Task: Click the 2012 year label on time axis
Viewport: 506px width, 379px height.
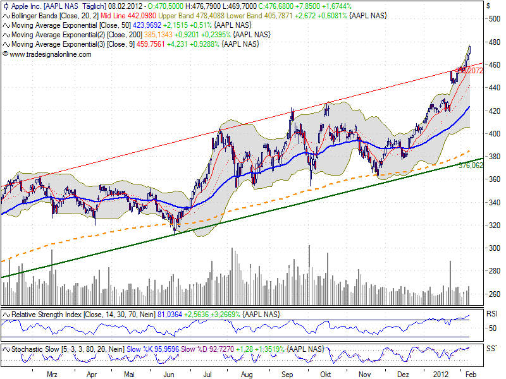Action: click(x=441, y=375)
